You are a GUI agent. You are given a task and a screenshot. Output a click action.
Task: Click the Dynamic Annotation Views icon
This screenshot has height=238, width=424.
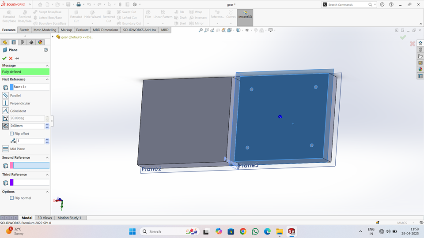click(x=223, y=30)
